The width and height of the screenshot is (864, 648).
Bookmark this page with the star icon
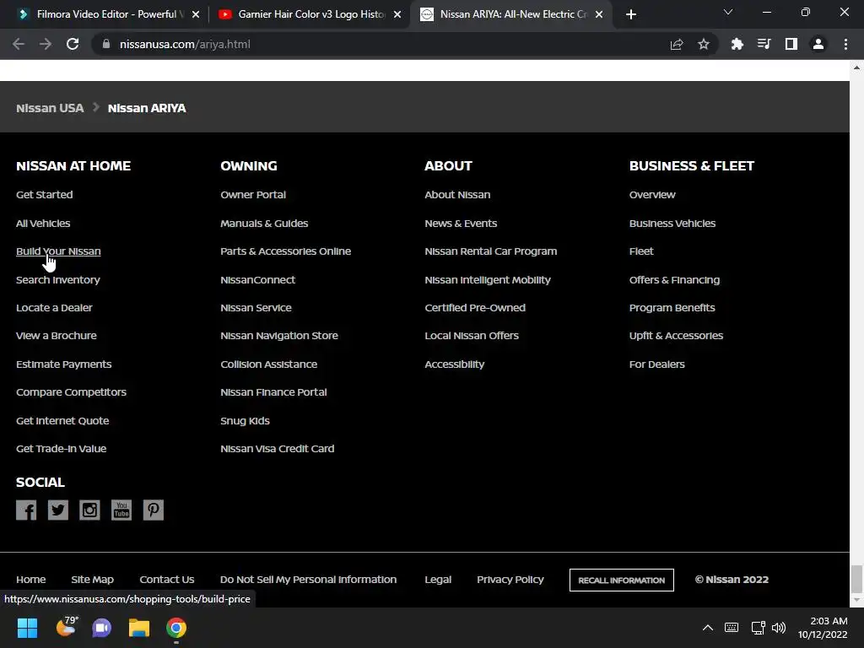(704, 44)
